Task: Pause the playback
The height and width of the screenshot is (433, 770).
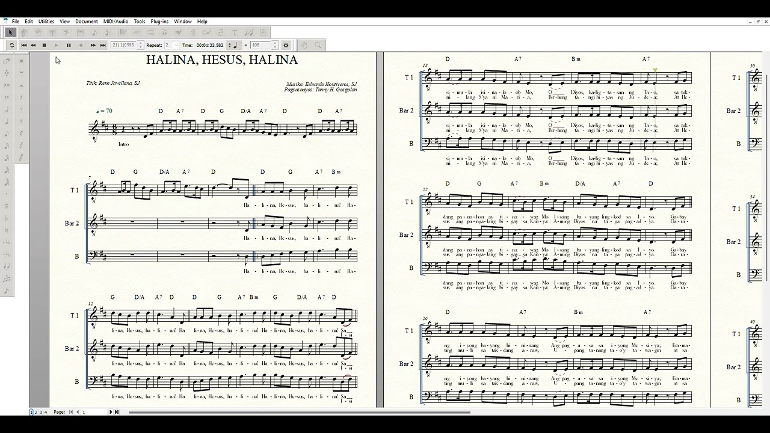Action: (69, 45)
